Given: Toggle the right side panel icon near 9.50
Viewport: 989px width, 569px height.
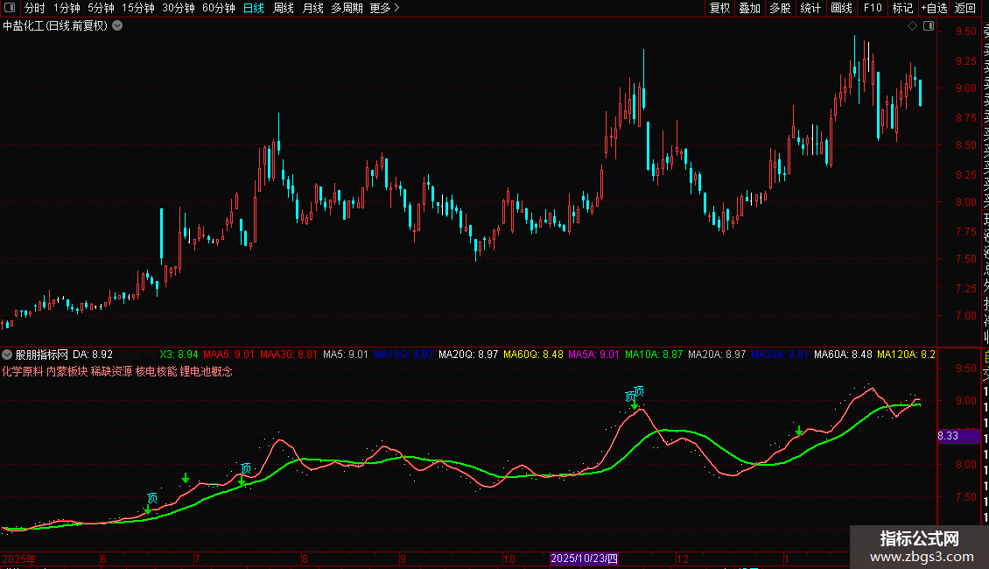Looking at the screenshot, I should tap(929, 26).
